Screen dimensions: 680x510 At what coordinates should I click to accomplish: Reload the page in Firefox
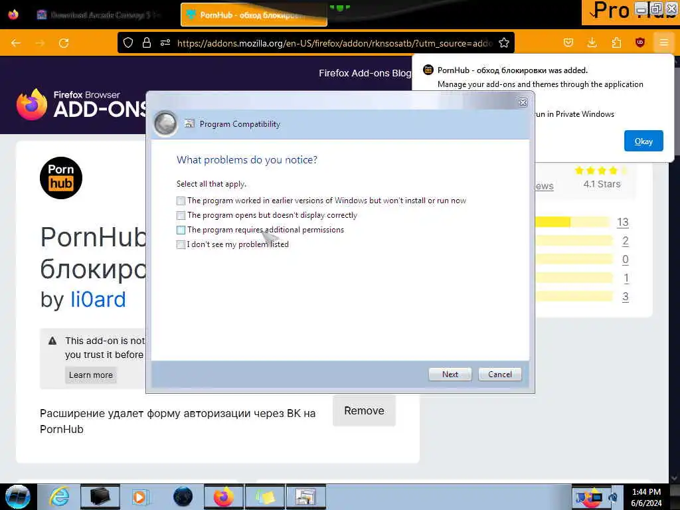(64, 43)
